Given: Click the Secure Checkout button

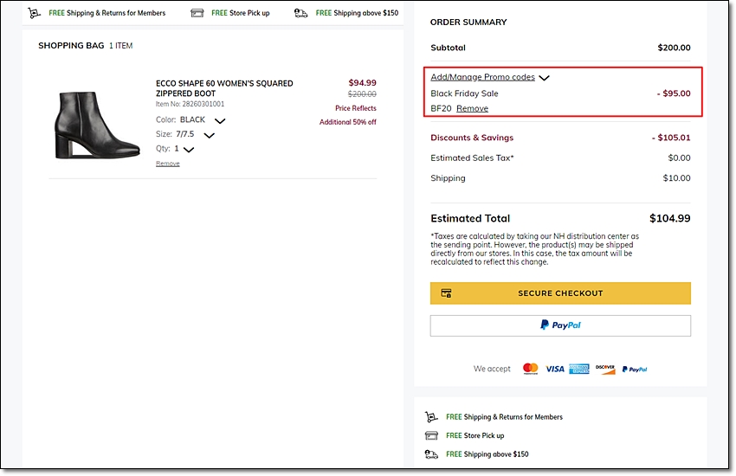Looking at the screenshot, I should (x=560, y=293).
